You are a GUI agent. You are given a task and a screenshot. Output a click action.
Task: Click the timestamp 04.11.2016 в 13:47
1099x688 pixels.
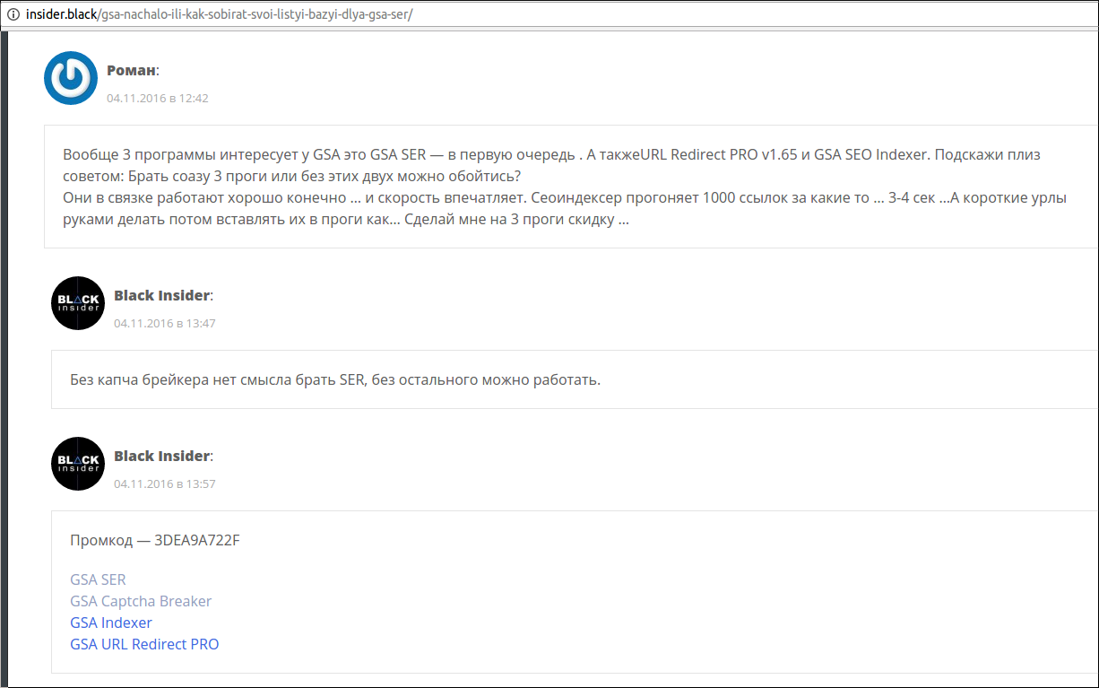click(165, 323)
